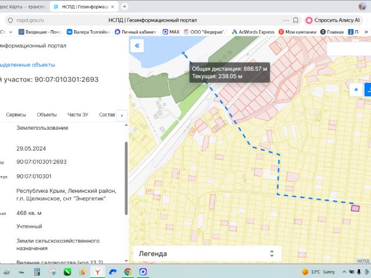Viewport: 371px width, 278px height.
Task: Collapse the side panel with double chevron
Action: [137, 46]
